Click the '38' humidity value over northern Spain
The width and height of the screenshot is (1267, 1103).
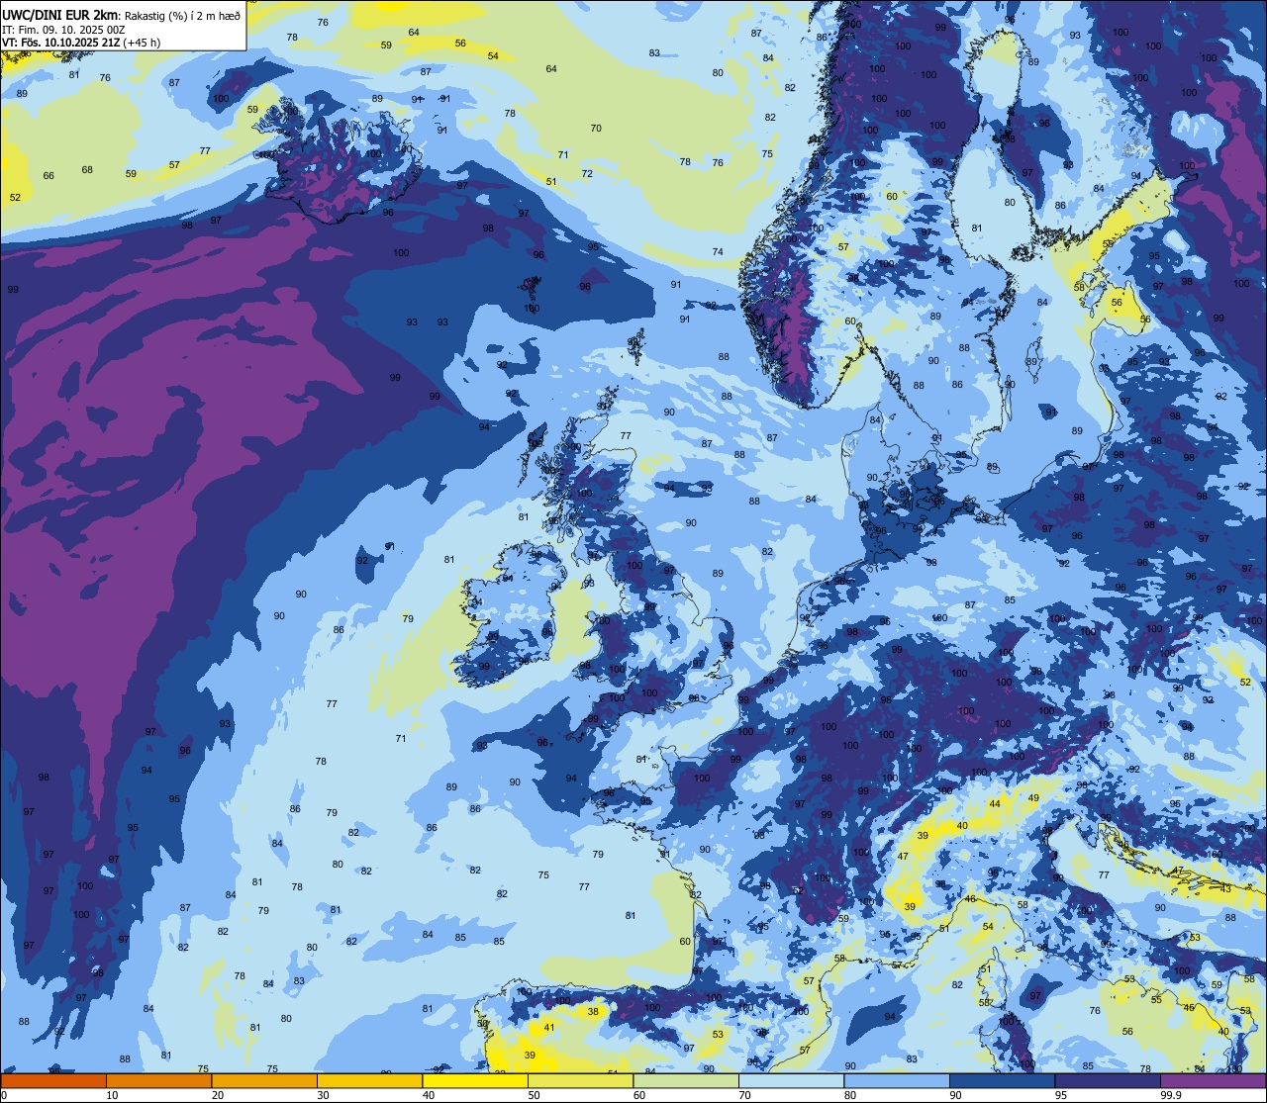click(x=593, y=1012)
